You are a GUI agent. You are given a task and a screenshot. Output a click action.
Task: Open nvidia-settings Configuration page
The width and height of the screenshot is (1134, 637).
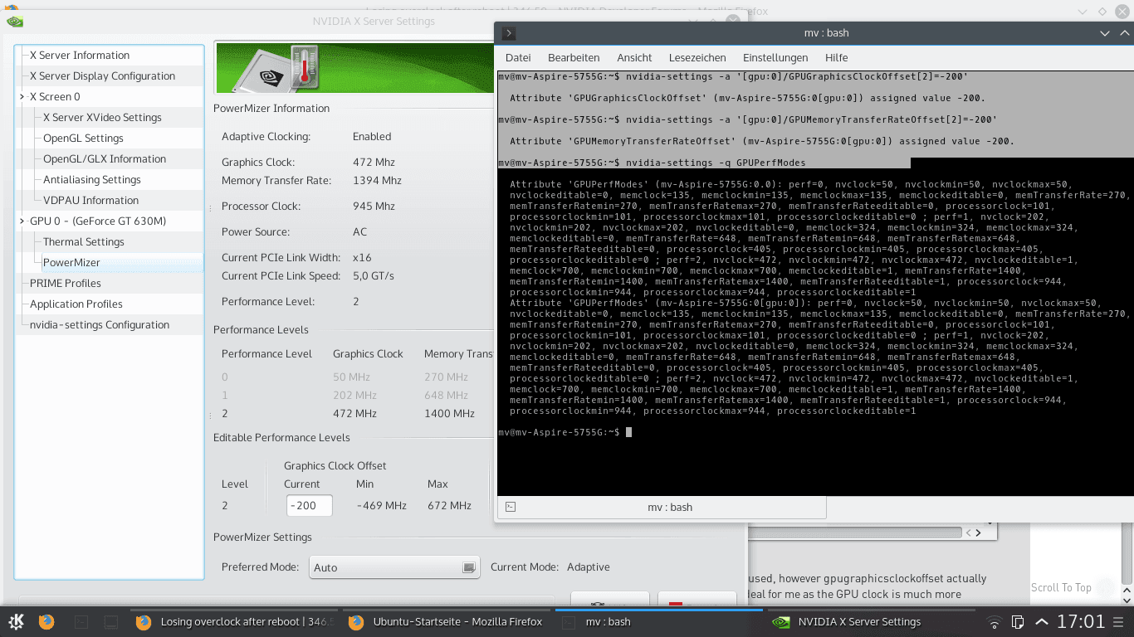[100, 324]
